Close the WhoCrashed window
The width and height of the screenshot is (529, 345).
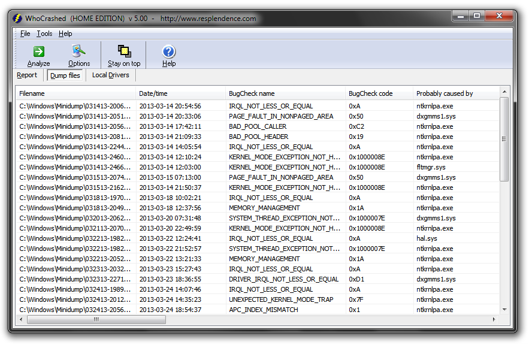(x=499, y=16)
